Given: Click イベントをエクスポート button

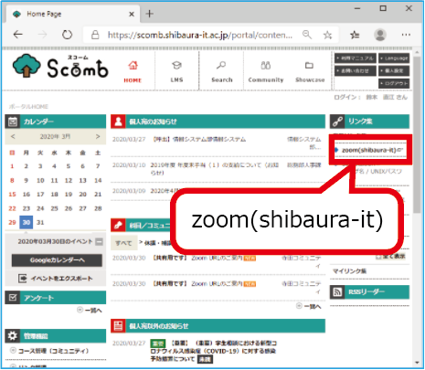Looking at the screenshot, I should [56, 279].
